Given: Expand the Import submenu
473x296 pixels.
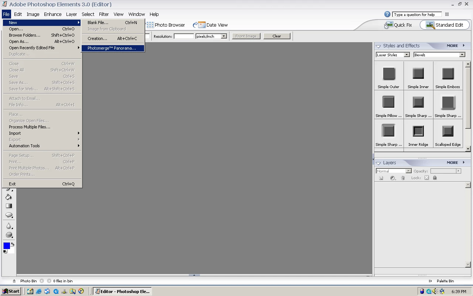Looking at the screenshot, I should tap(42, 133).
